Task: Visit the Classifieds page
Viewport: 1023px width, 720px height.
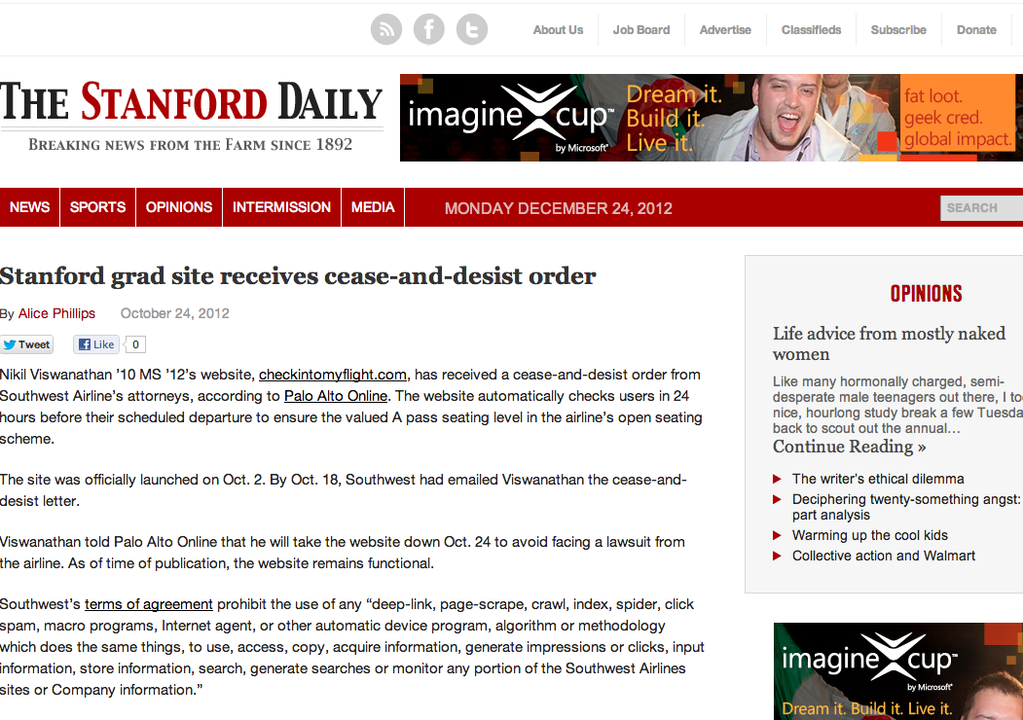Action: click(x=811, y=30)
